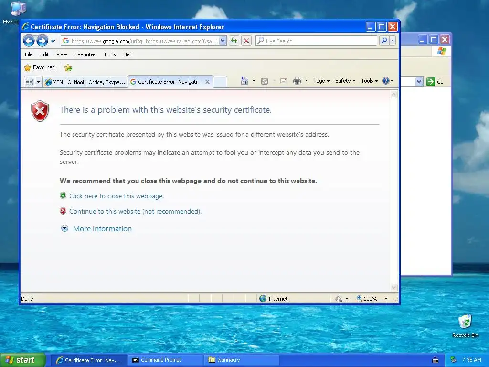Click the keyboard icon in system tray
This screenshot has height=367, width=489.
tap(436, 360)
